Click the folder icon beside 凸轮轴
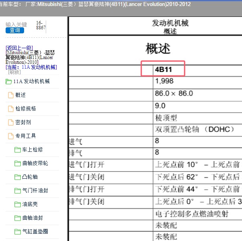Screen dimensions: 242x241 click(x=17, y=177)
